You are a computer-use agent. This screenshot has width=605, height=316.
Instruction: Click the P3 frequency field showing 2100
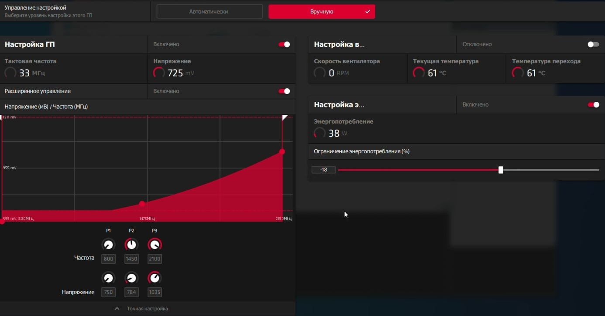155,259
